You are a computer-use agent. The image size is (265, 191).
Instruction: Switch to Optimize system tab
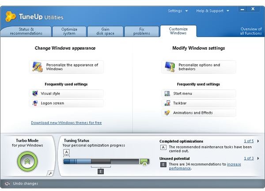(x=69, y=31)
